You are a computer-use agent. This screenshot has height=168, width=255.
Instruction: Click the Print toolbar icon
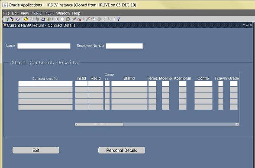43,19
